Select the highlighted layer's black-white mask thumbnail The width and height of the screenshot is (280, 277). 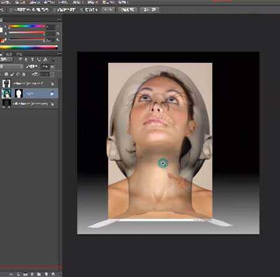(19, 94)
